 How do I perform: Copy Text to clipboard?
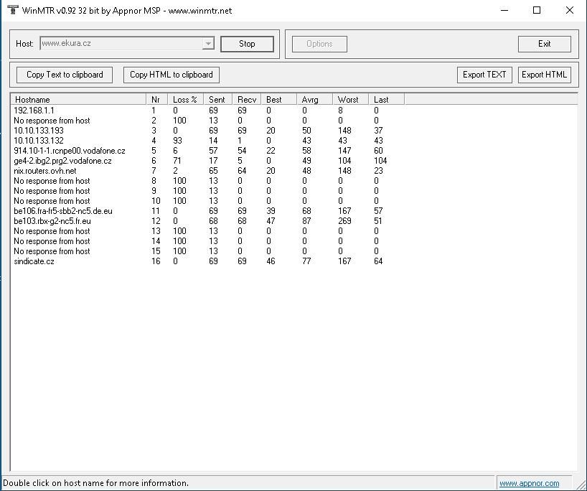[65, 75]
